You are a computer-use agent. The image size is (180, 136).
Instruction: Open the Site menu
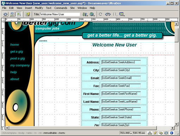pyautogui.click(x=72, y=8)
